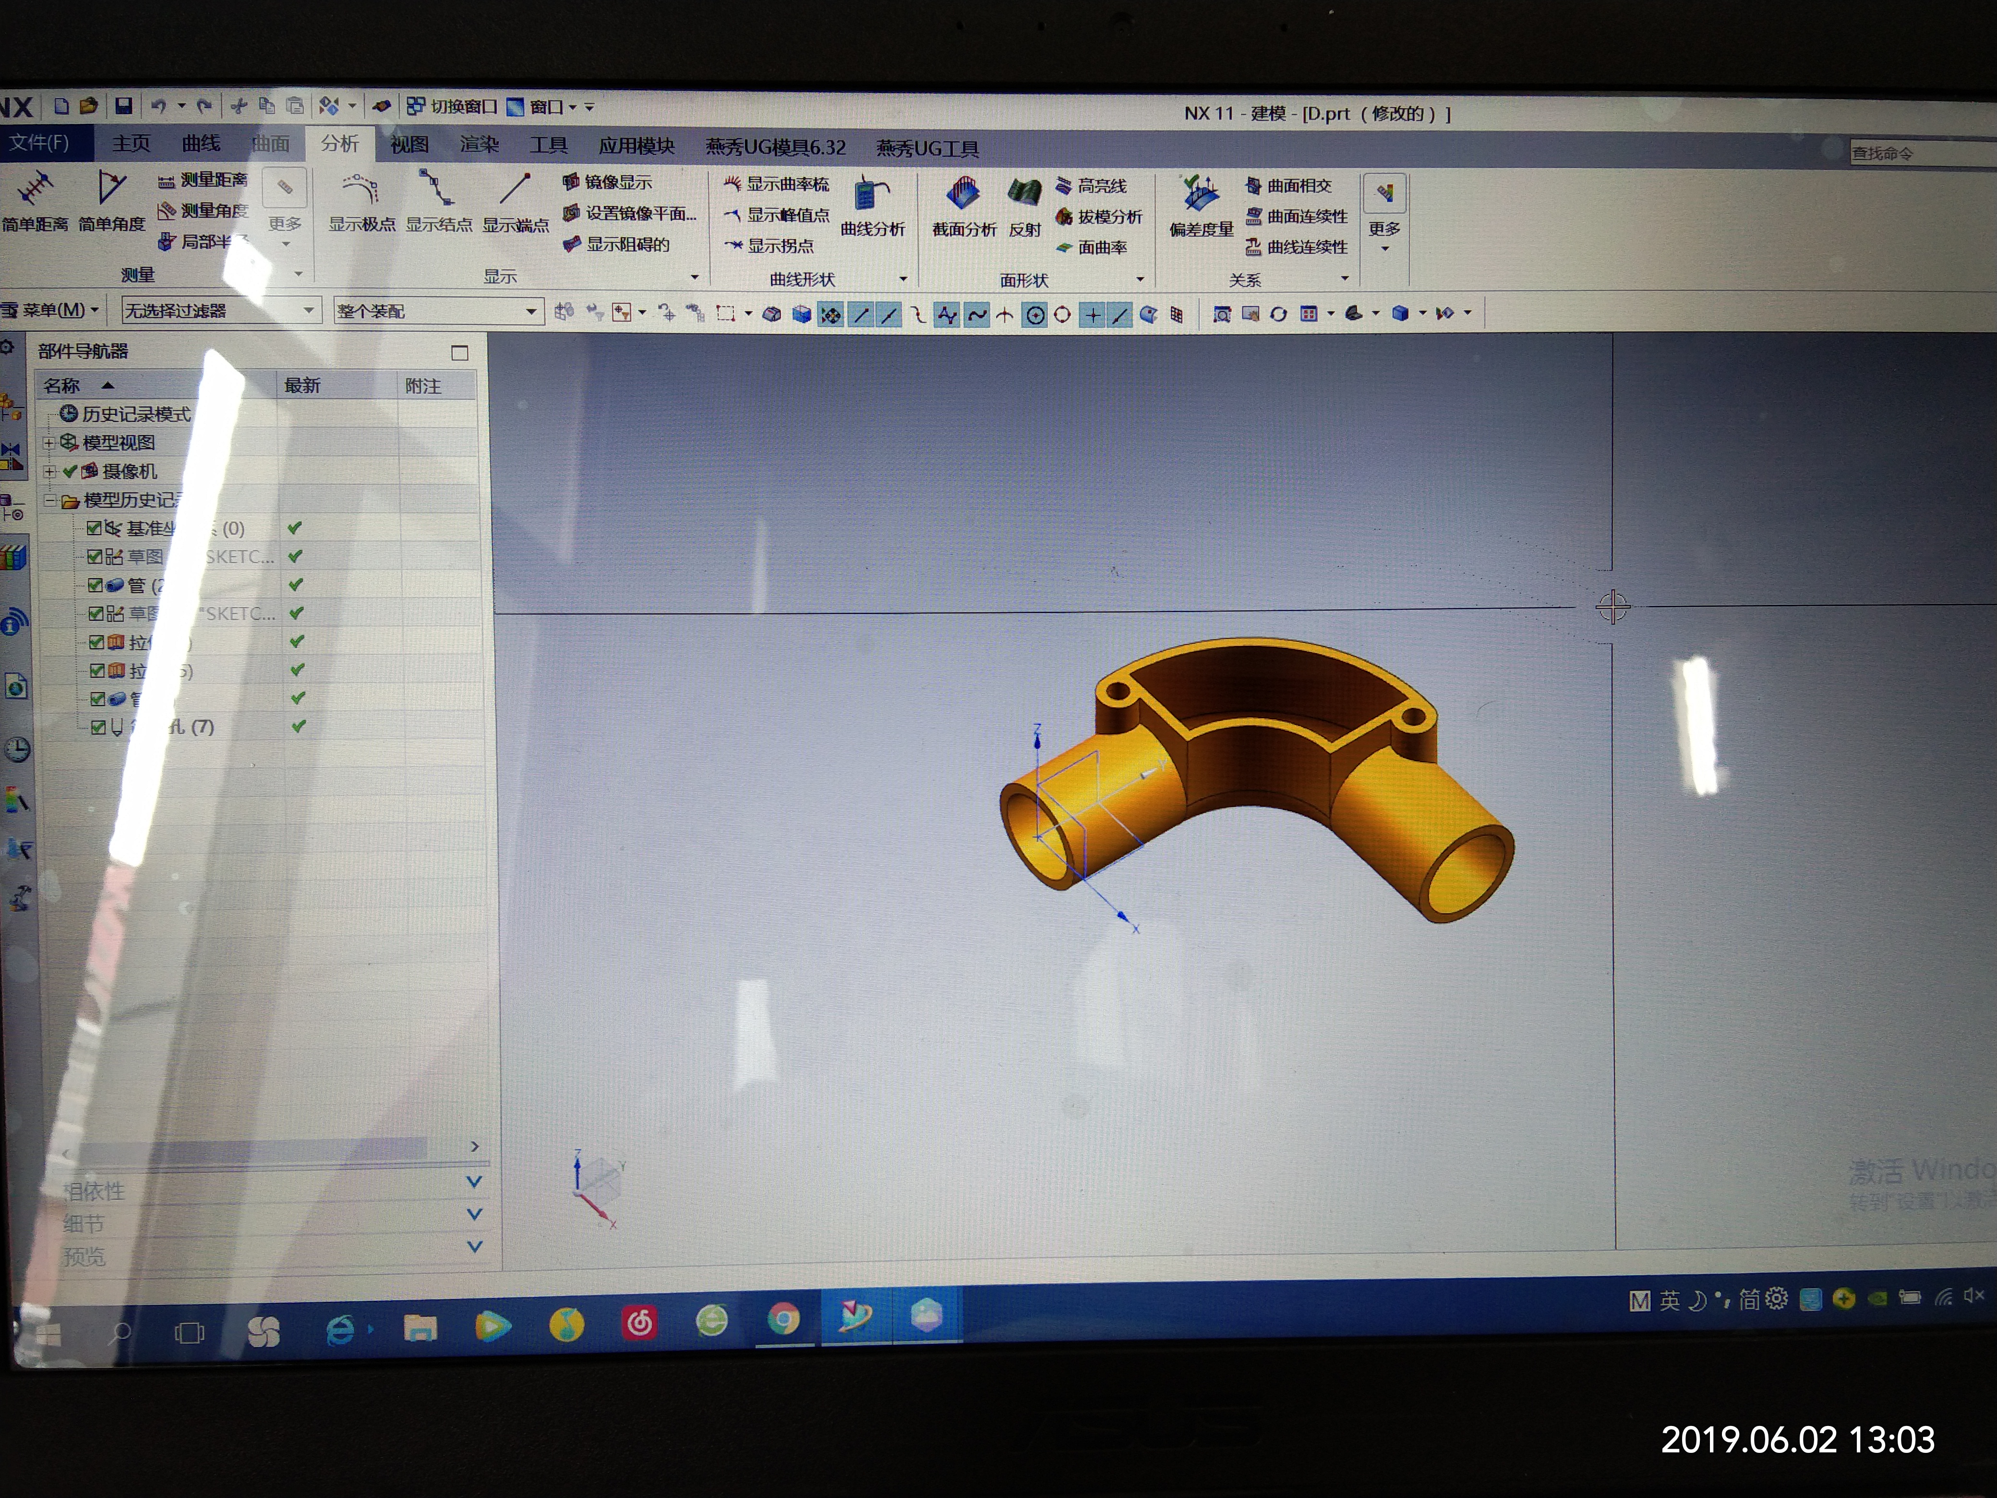Uncheck the datum coordinate system (0) feature

pos(94,528)
